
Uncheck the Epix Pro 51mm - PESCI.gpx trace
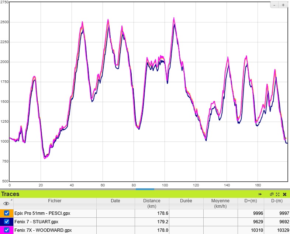7,213
